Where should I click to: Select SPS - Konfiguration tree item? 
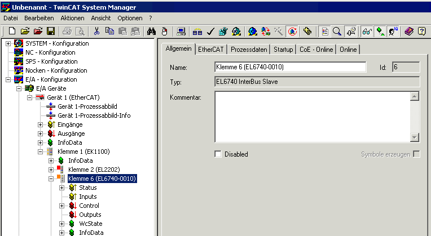(51, 61)
